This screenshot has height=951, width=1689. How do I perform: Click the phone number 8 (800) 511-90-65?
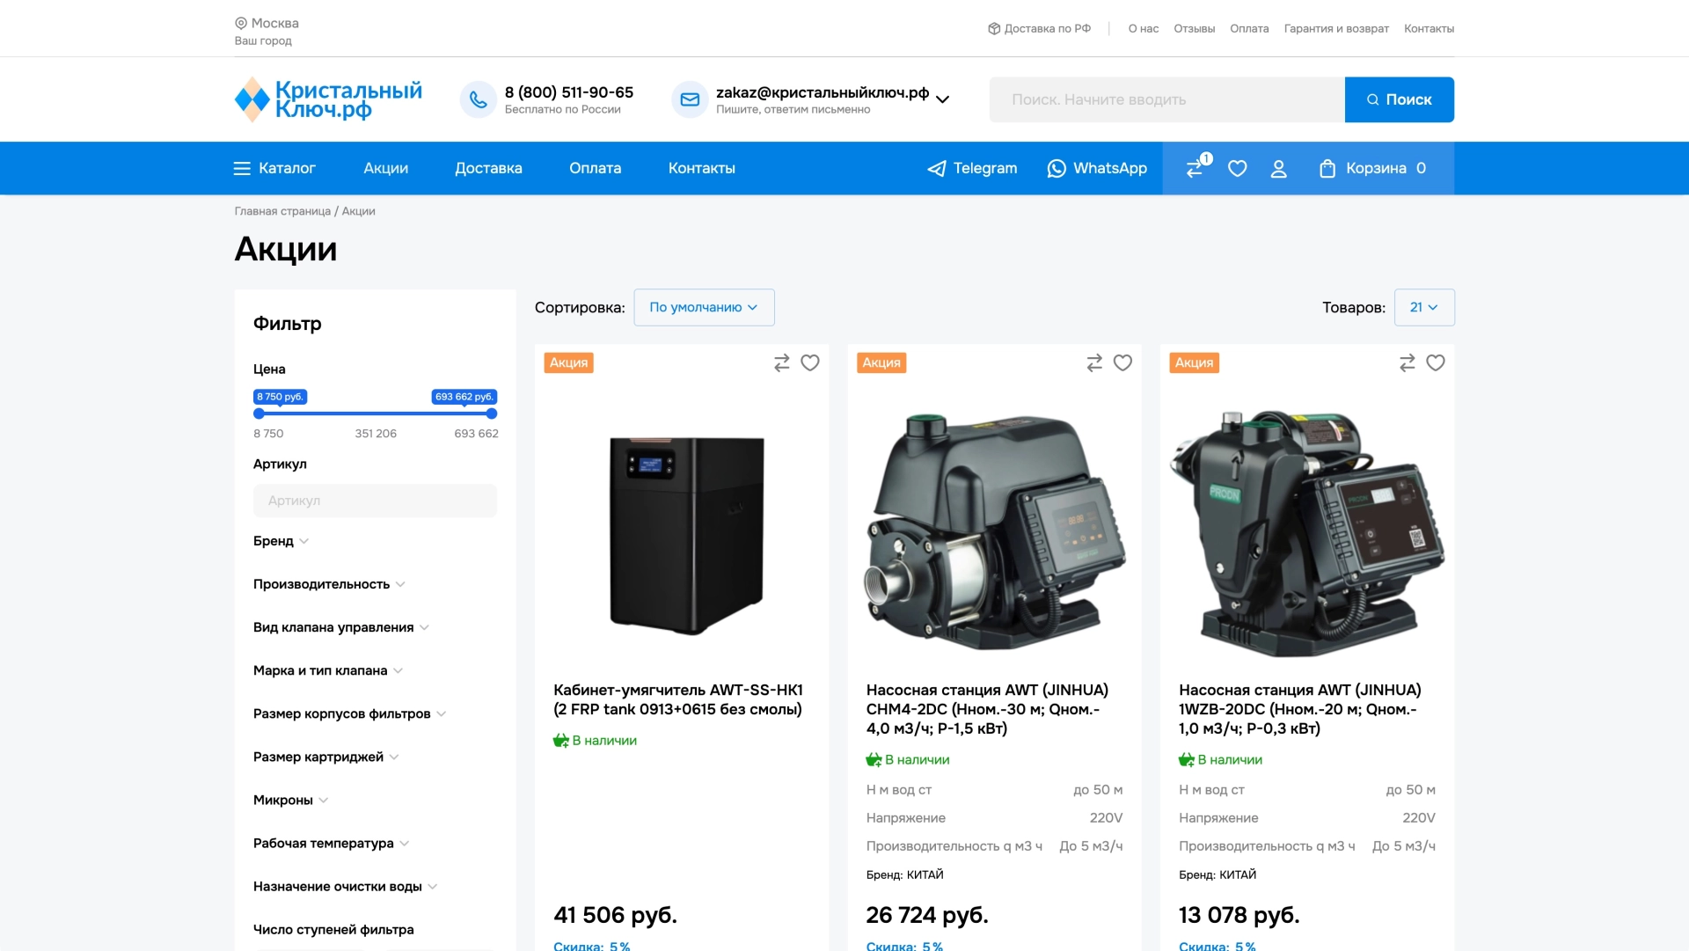(569, 92)
